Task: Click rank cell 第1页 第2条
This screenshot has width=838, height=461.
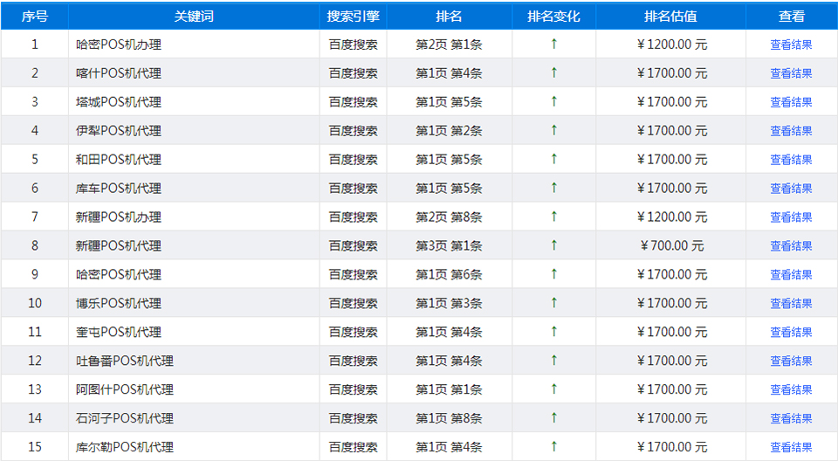Action: 449,130
